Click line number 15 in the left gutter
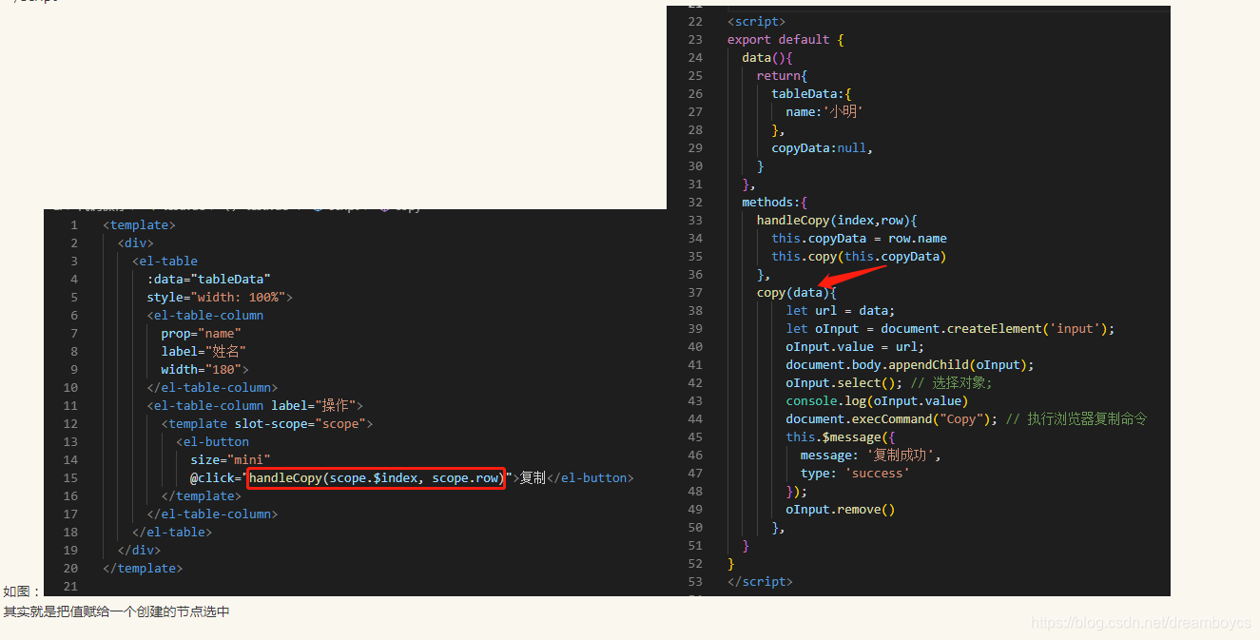This screenshot has height=640, width=1260. click(70, 478)
